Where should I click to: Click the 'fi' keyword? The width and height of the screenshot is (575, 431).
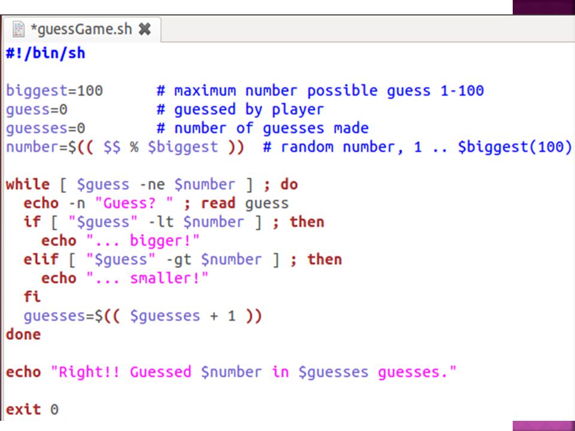click(32, 297)
